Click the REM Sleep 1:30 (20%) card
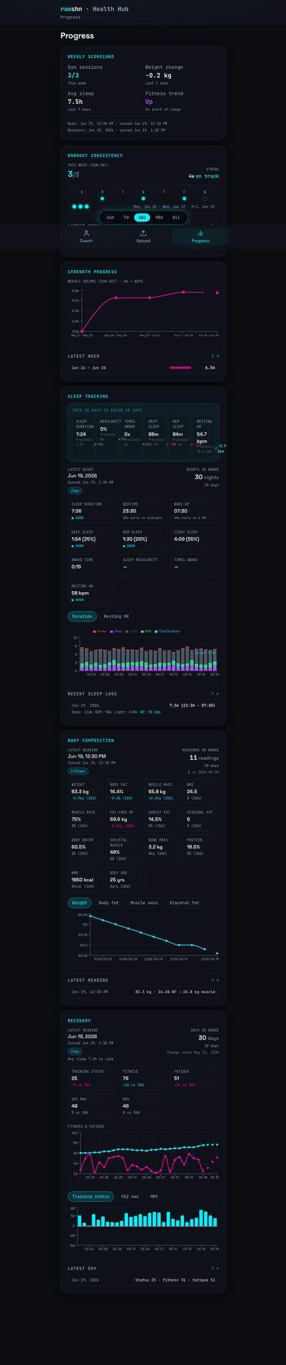Screen dimensions: 286x1365 coord(142,539)
